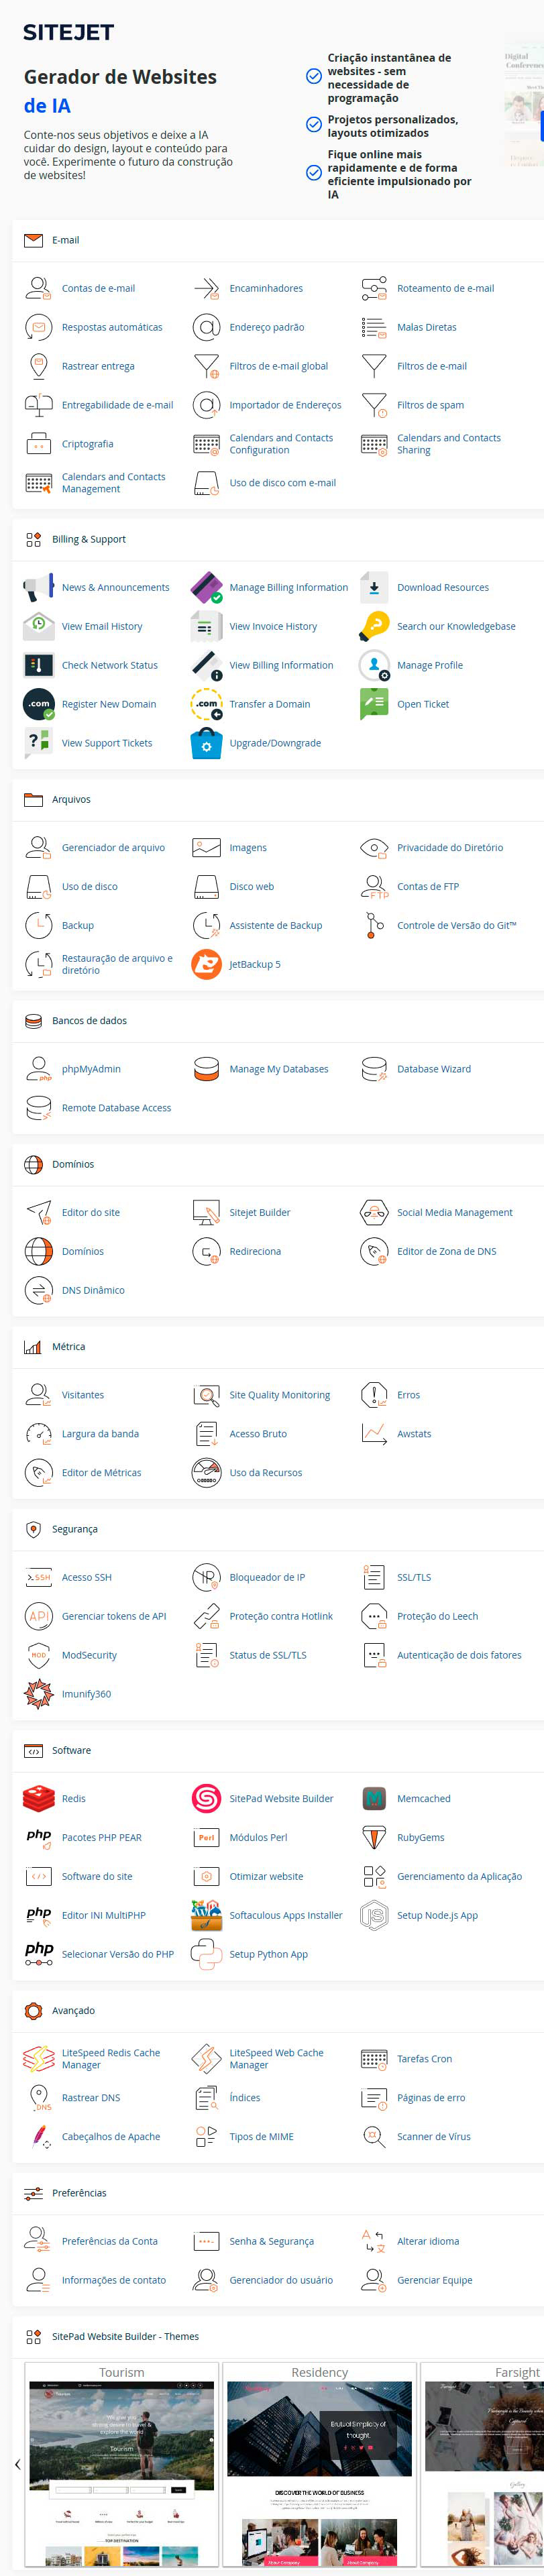Click the Imunify360 icon
The image size is (544, 2576).
point(38,1694)
